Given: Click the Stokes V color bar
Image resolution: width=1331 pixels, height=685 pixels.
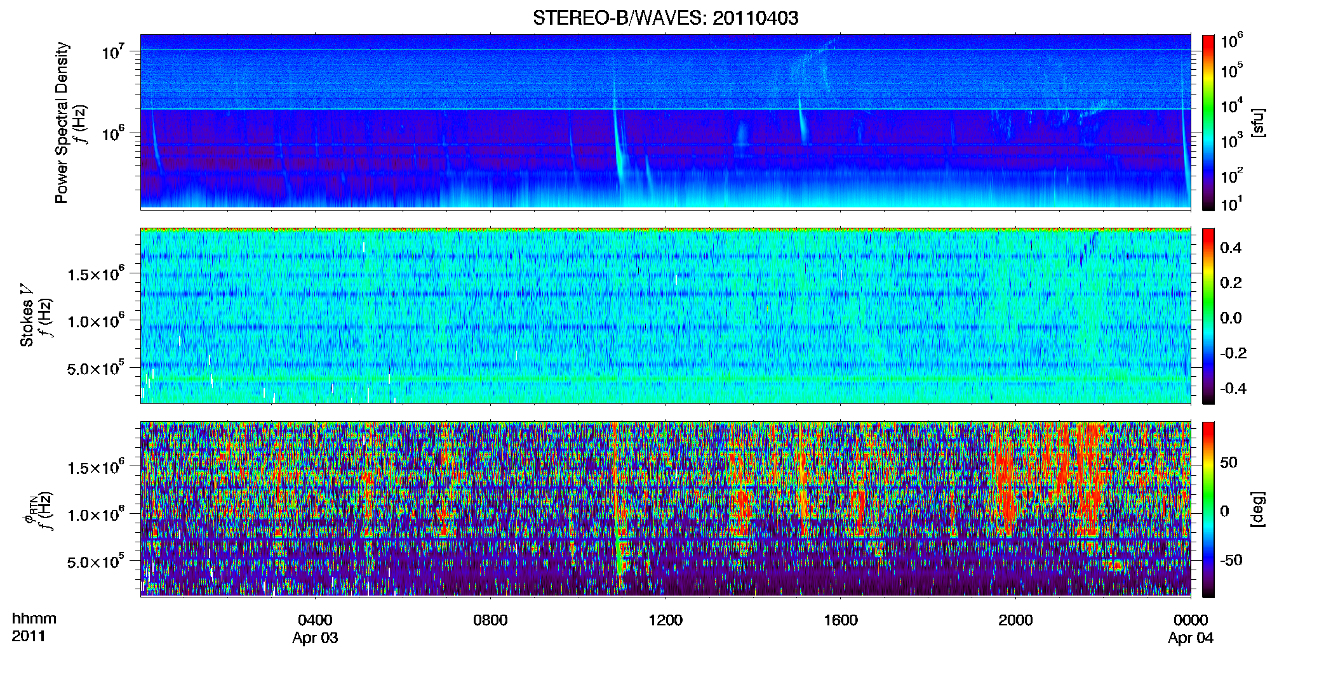Looking at the screenshot, I should point(1208,316).
